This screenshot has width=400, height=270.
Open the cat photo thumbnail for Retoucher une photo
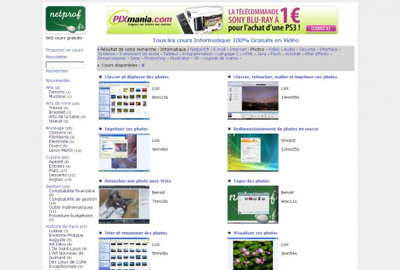124,205
